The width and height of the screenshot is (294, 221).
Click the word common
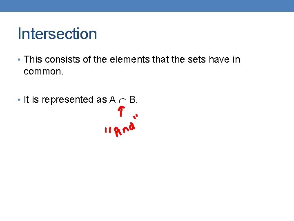(x=42, y=71)
